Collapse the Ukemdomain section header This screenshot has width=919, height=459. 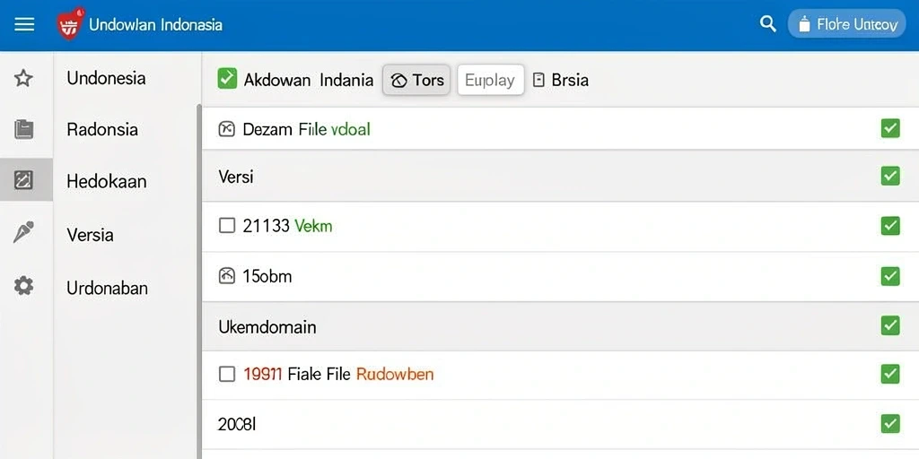560,326
